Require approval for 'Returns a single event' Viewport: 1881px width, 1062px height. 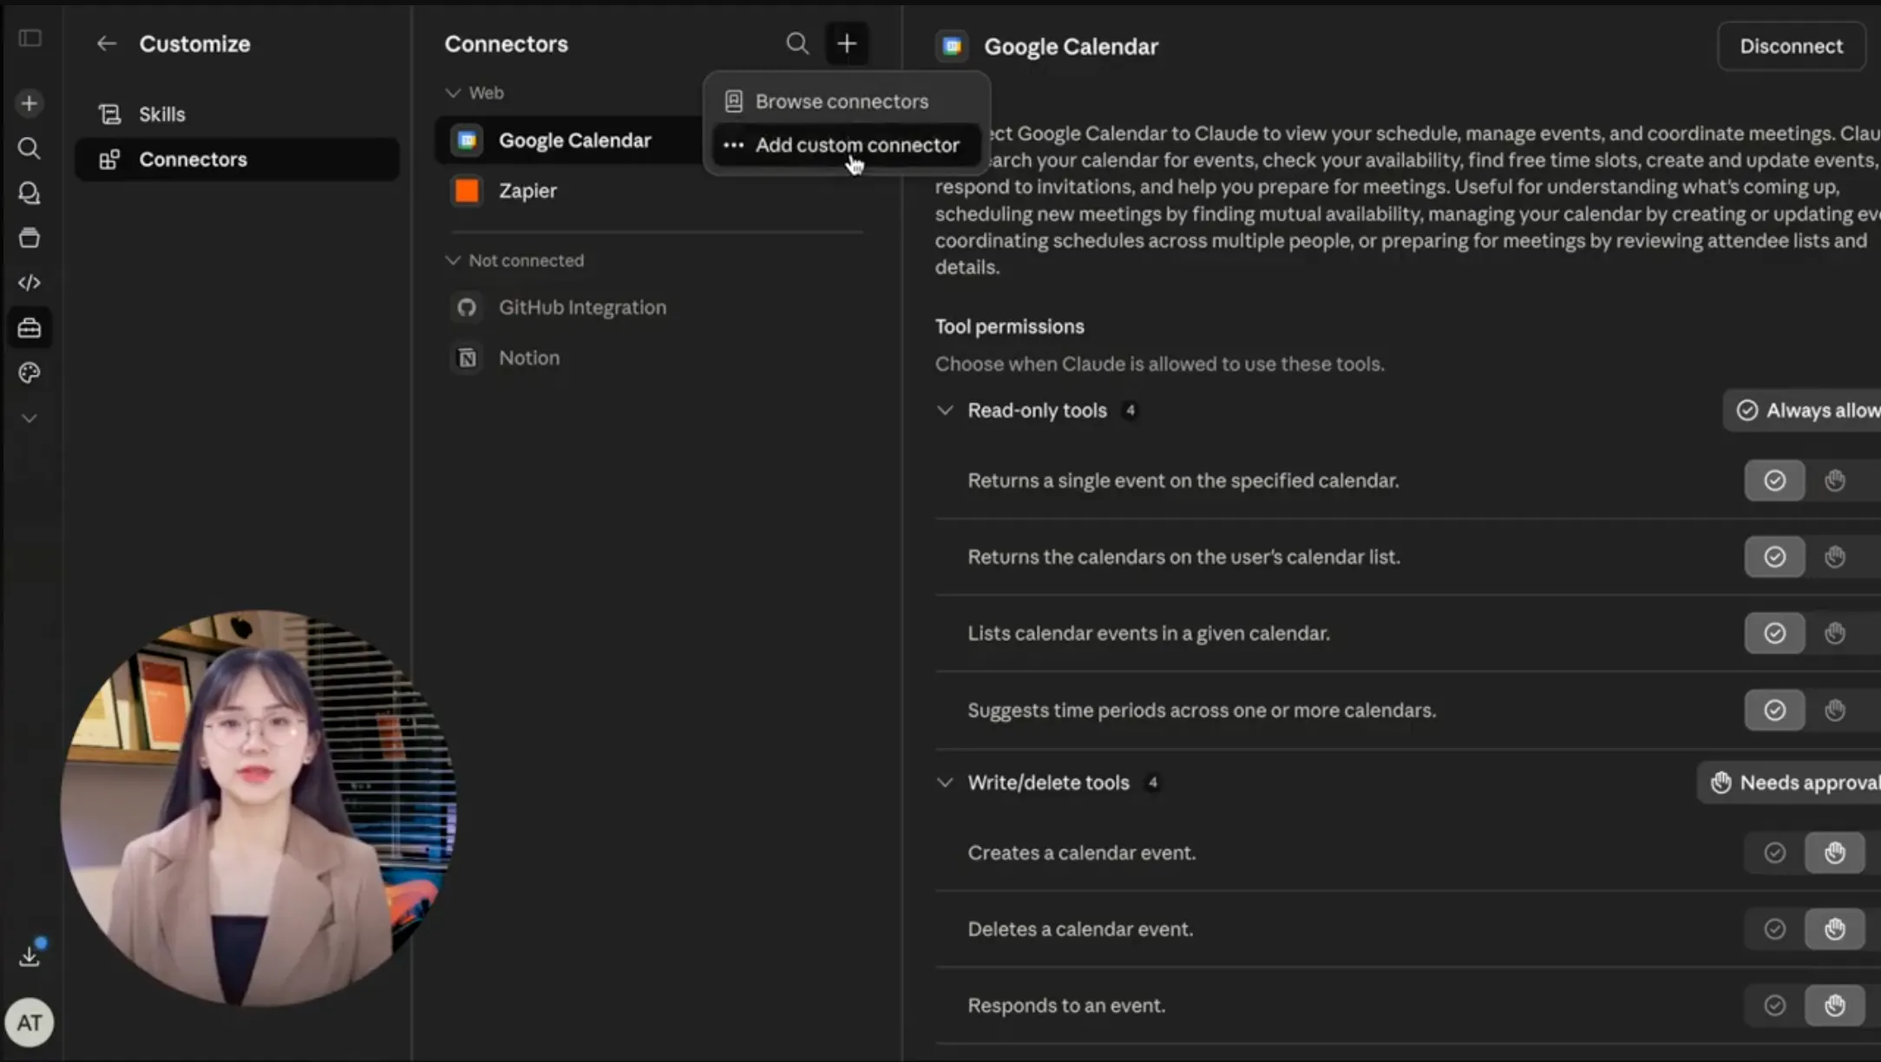pyautogui.click(x=1834, y=481)
